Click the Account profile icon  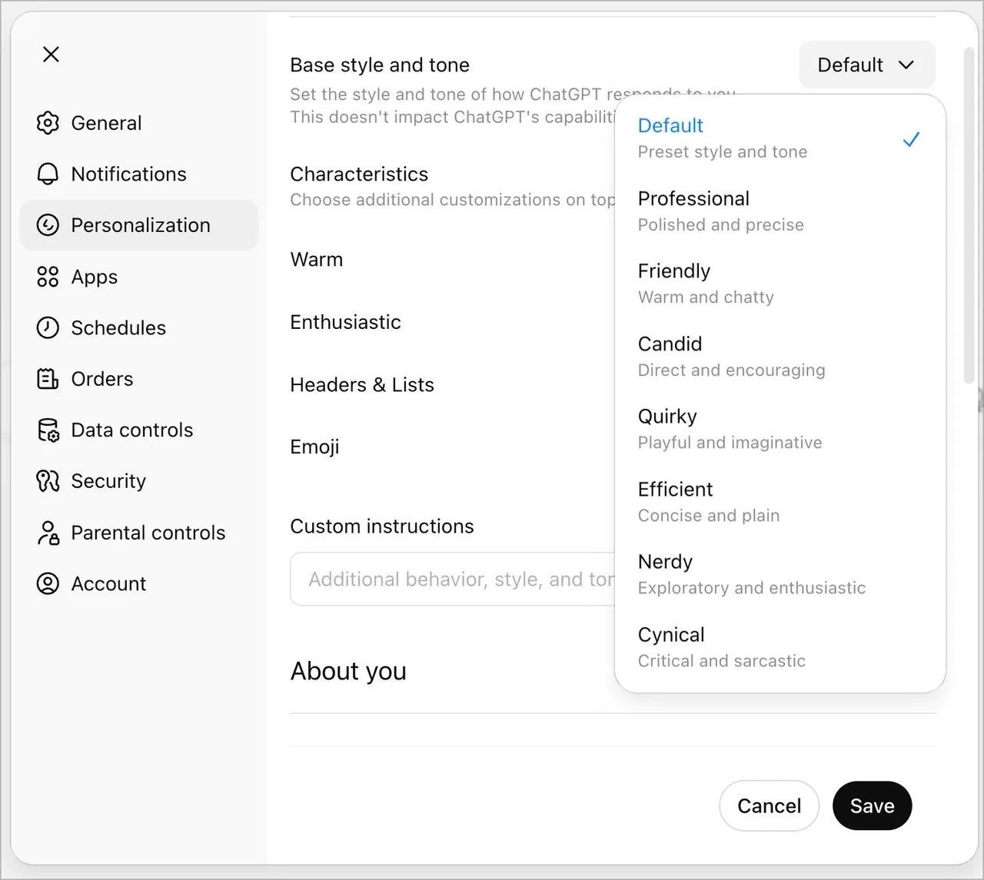pyautogui.click(x=48, y=584)
